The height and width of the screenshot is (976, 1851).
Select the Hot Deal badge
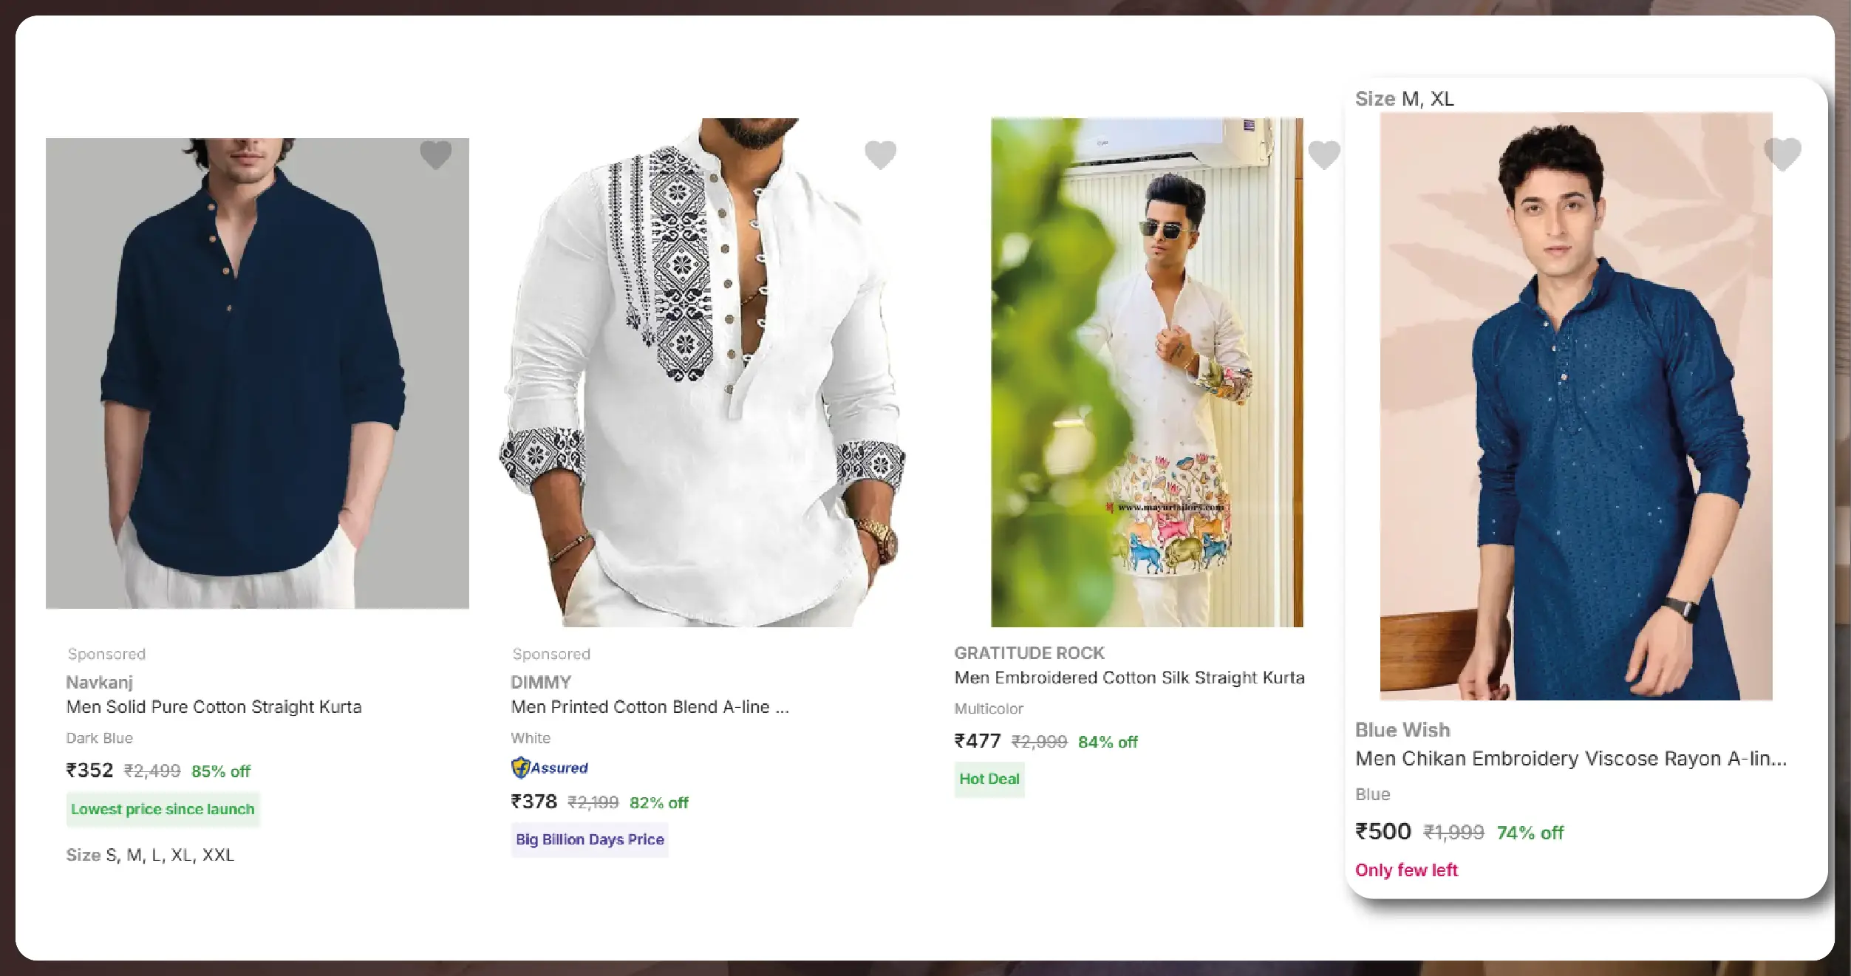[x=989, y=779]
